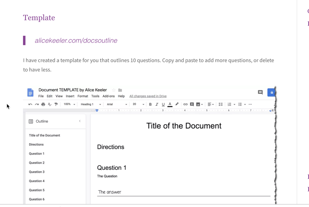The width and height of the screenshot is (309, 207).
Task: Open the Add-ons menu
Action: coord(108,96)
